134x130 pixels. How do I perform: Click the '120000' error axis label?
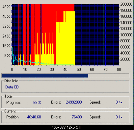pyautogui.click(x=126, y=29)
